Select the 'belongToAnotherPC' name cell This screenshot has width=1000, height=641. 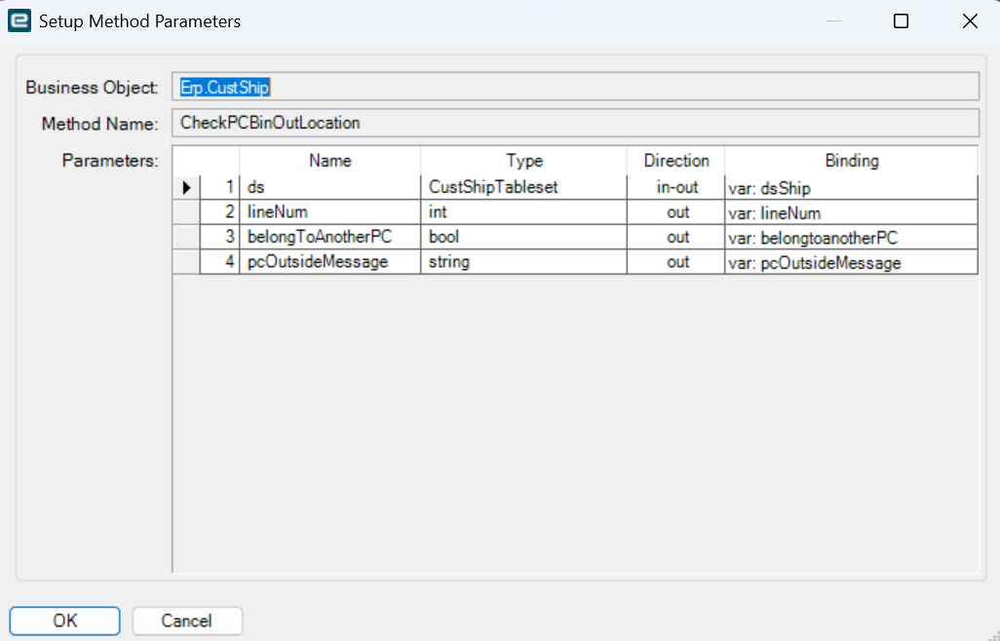(x=329, y=237)
